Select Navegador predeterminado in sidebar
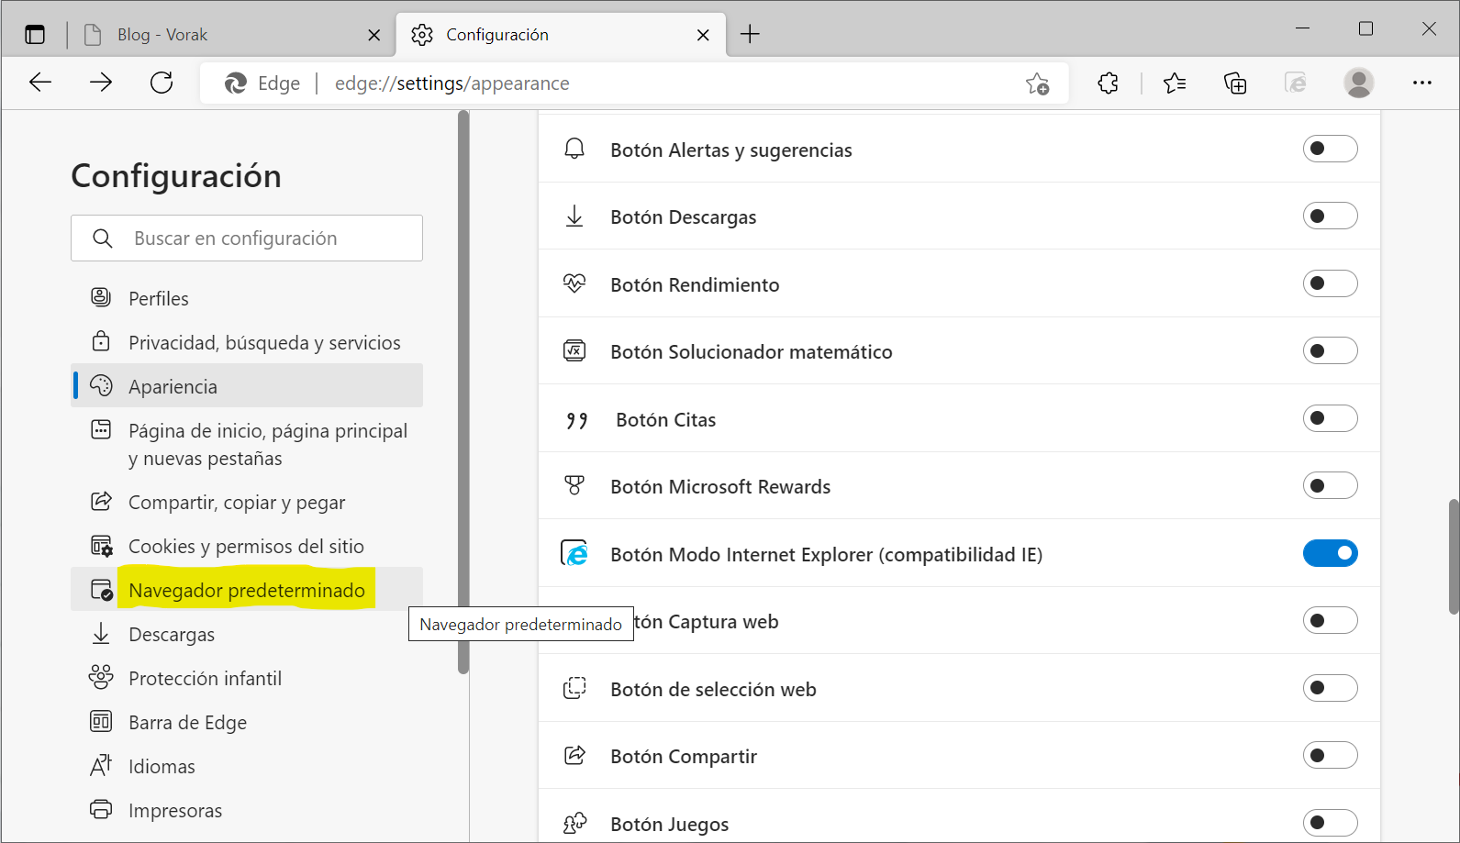The height and width of the screenshot is (843, 1460). pos(247,590)
